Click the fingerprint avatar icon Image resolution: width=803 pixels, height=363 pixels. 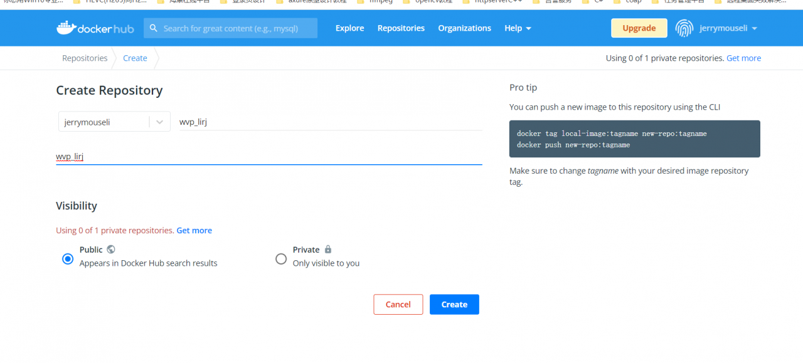(684, 28)
